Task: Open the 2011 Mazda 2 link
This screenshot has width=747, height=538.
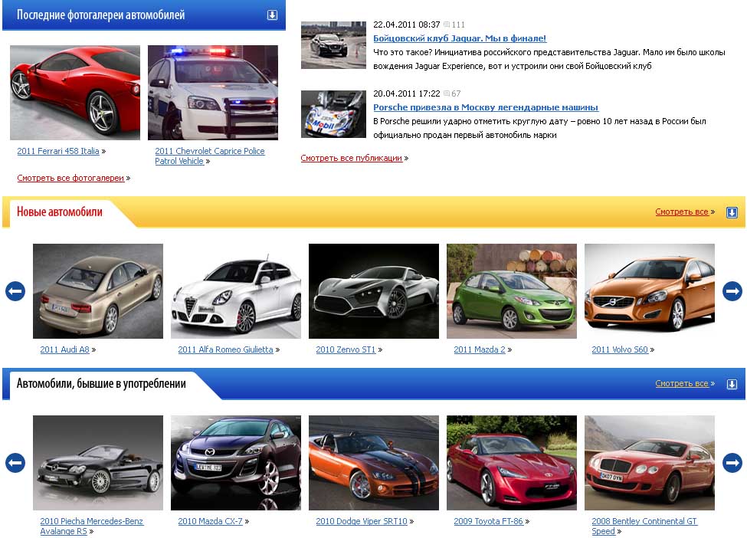Action: click(x=480, y=349)
